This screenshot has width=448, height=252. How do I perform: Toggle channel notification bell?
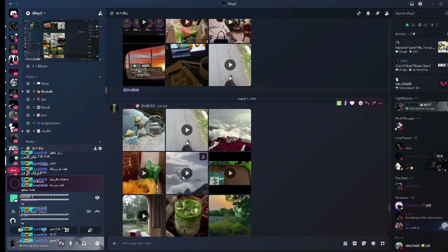[x=368, y=13]
